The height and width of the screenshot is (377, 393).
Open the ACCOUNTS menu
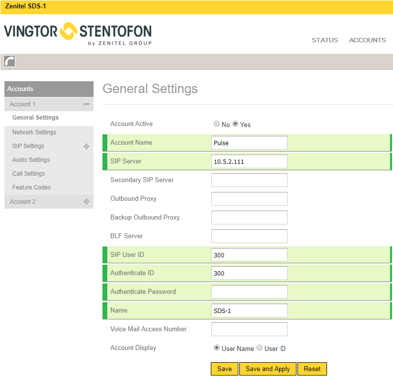367,40
